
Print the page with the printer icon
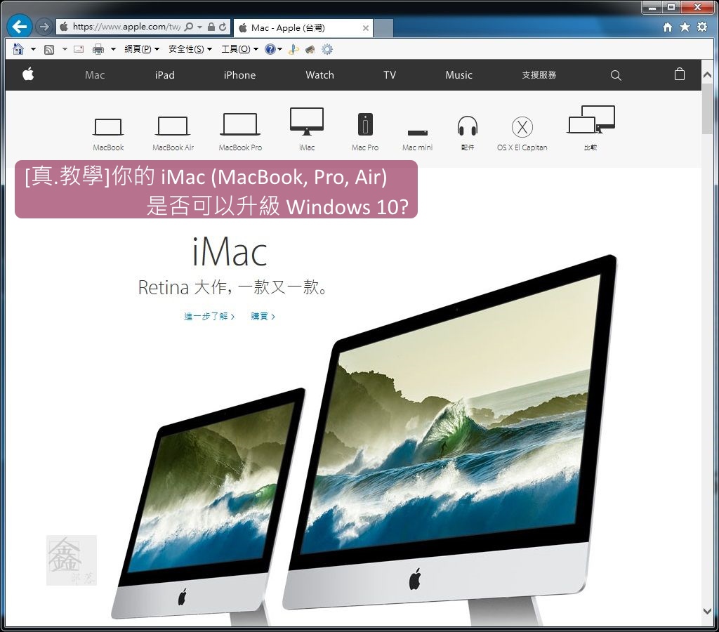tap(98, 49)
